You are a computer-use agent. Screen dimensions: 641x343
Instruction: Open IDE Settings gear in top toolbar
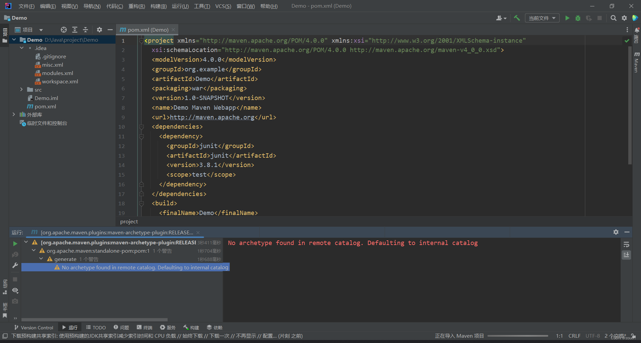pyautogui.click(x=624, y=18)
